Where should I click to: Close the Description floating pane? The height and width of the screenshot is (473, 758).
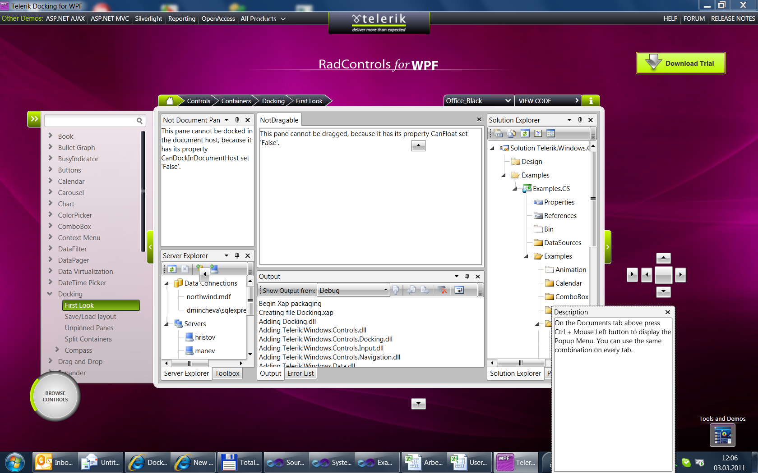click(668, 312)
